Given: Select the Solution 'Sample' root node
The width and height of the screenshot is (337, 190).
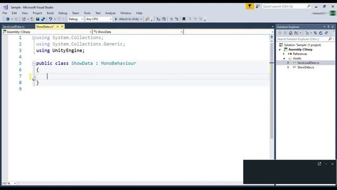Looking at the screenshot, I should (302, 45).
